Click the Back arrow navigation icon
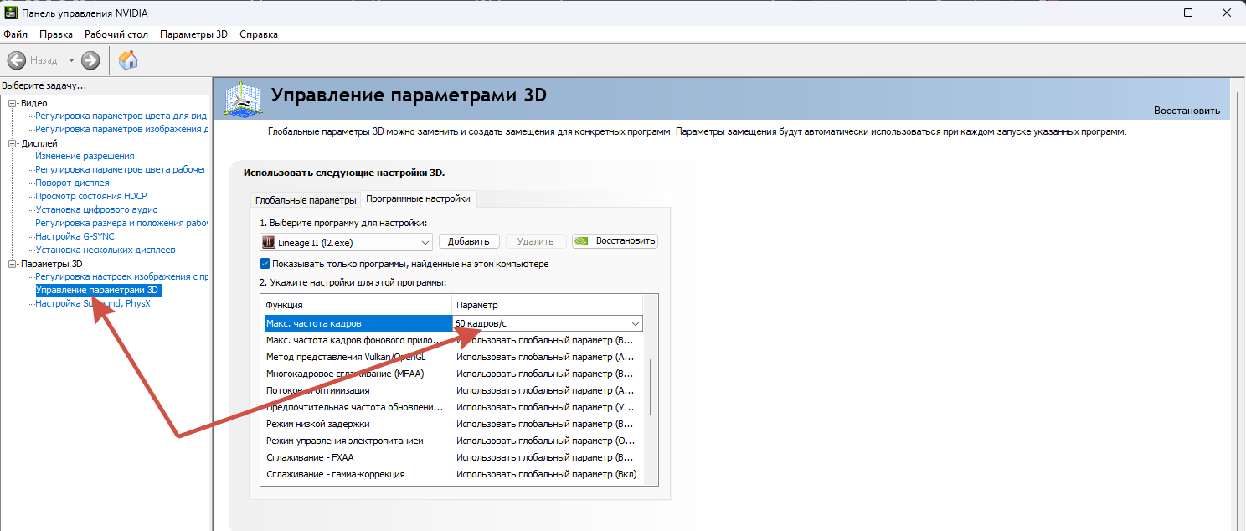1246x531 pixels. 17,60
